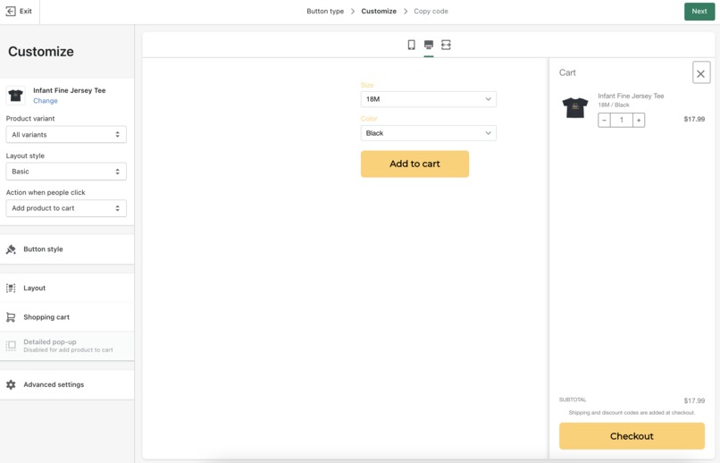This screenshot has height=463, width=720.
Task: Click the Layout section icon
Action: coord(11,288)
